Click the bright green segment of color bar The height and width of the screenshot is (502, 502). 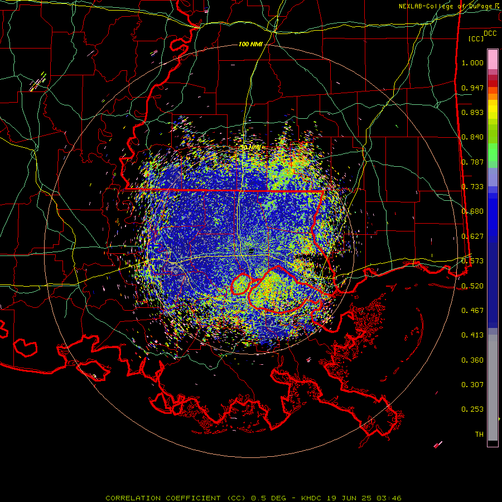pos(493,152)
